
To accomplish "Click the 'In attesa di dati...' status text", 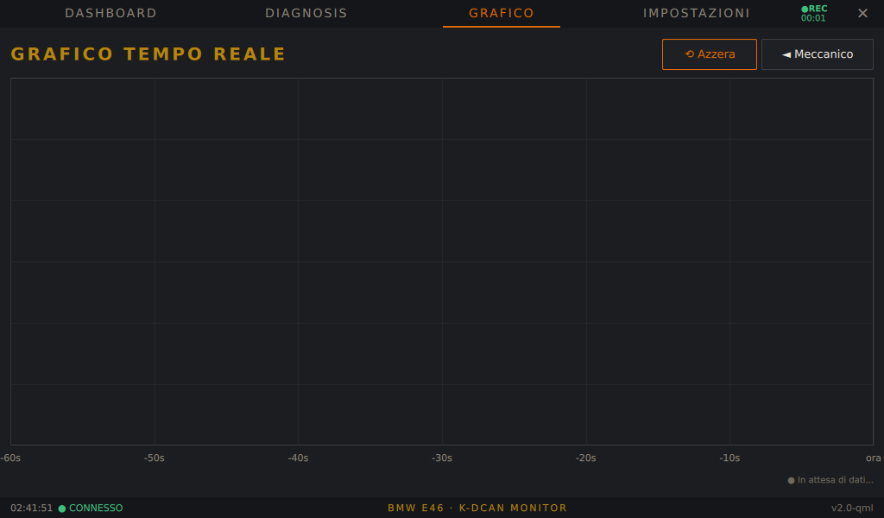I will coord(835,480).
